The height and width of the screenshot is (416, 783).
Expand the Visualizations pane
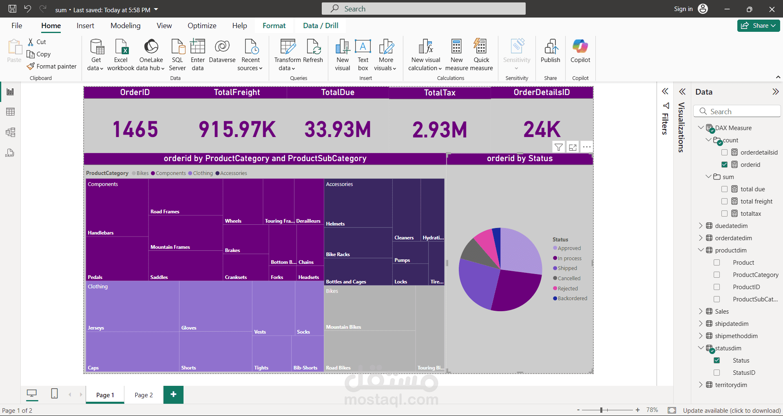click(x=682, y=92)
